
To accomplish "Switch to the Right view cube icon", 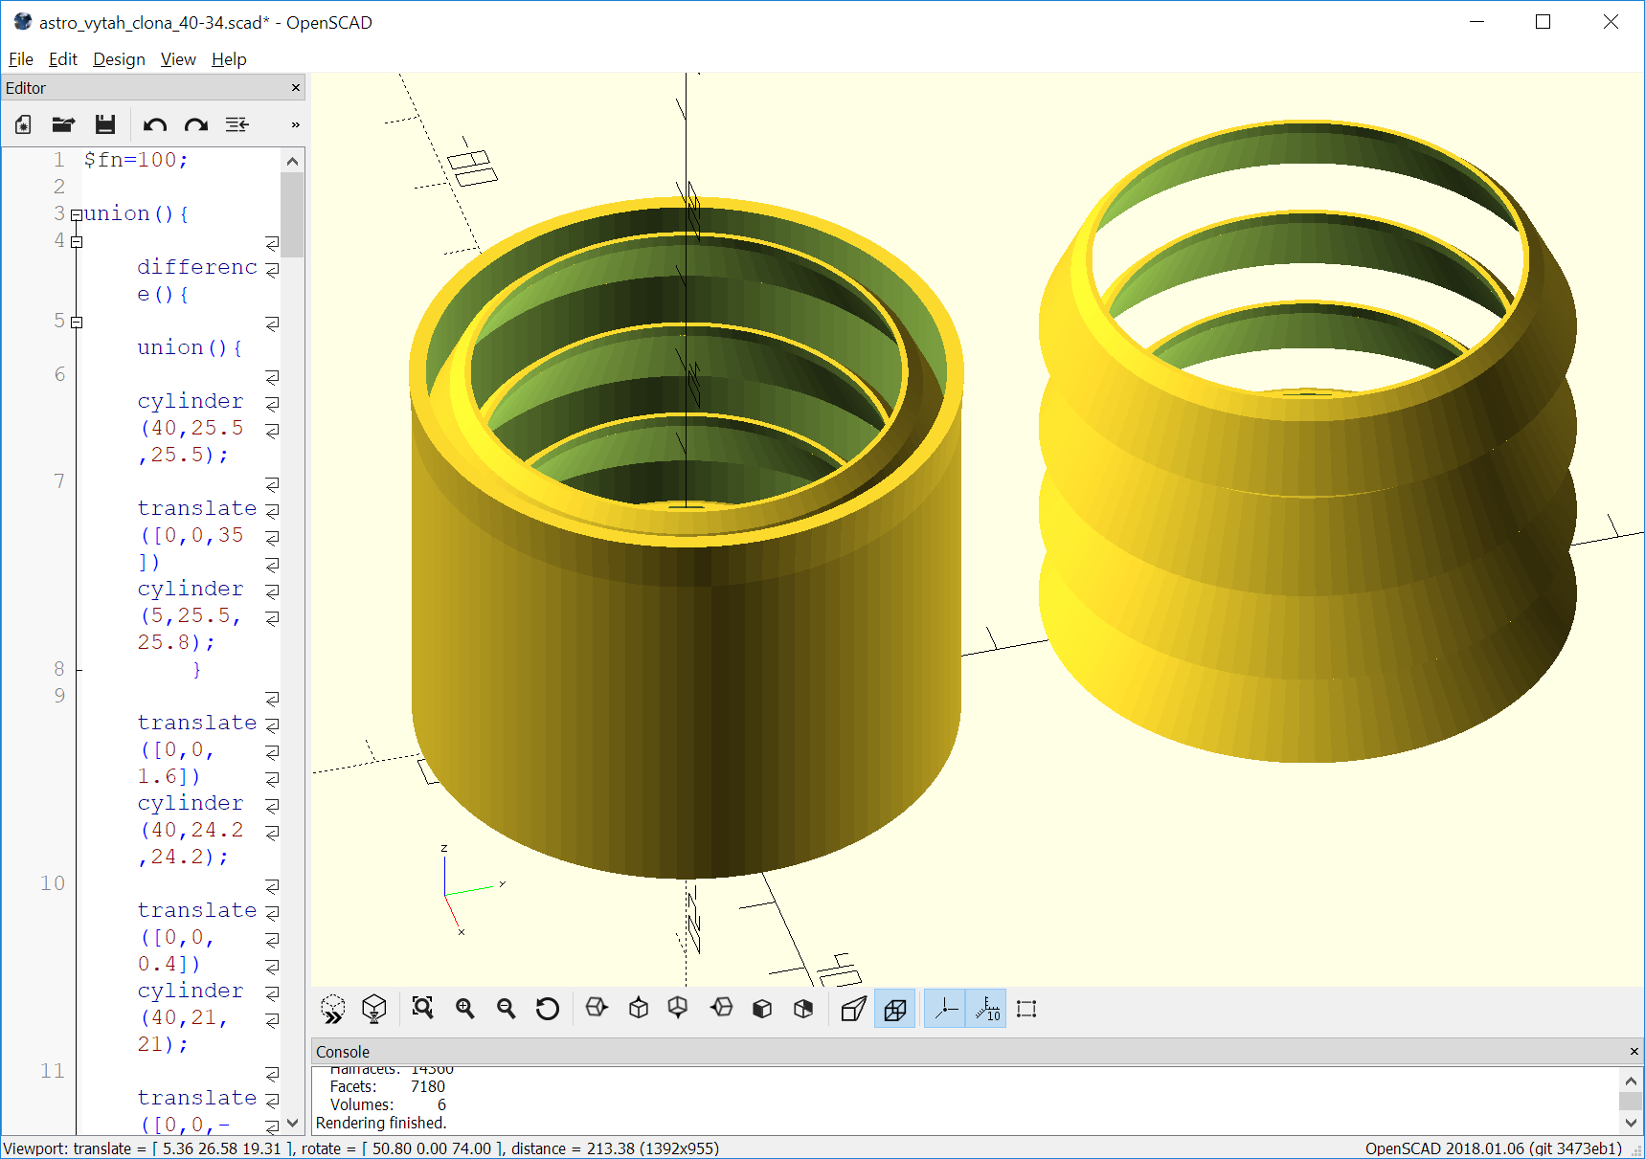I will point(597,1008).
